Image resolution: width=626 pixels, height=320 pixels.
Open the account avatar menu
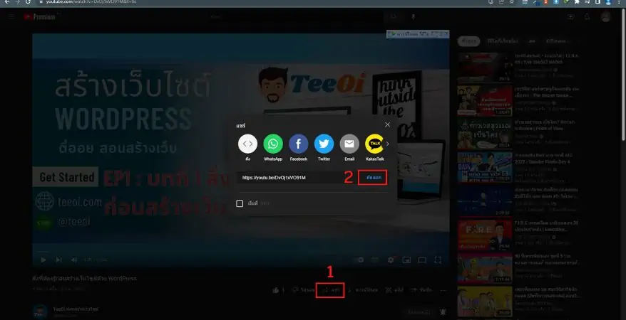tap(605, 17)
